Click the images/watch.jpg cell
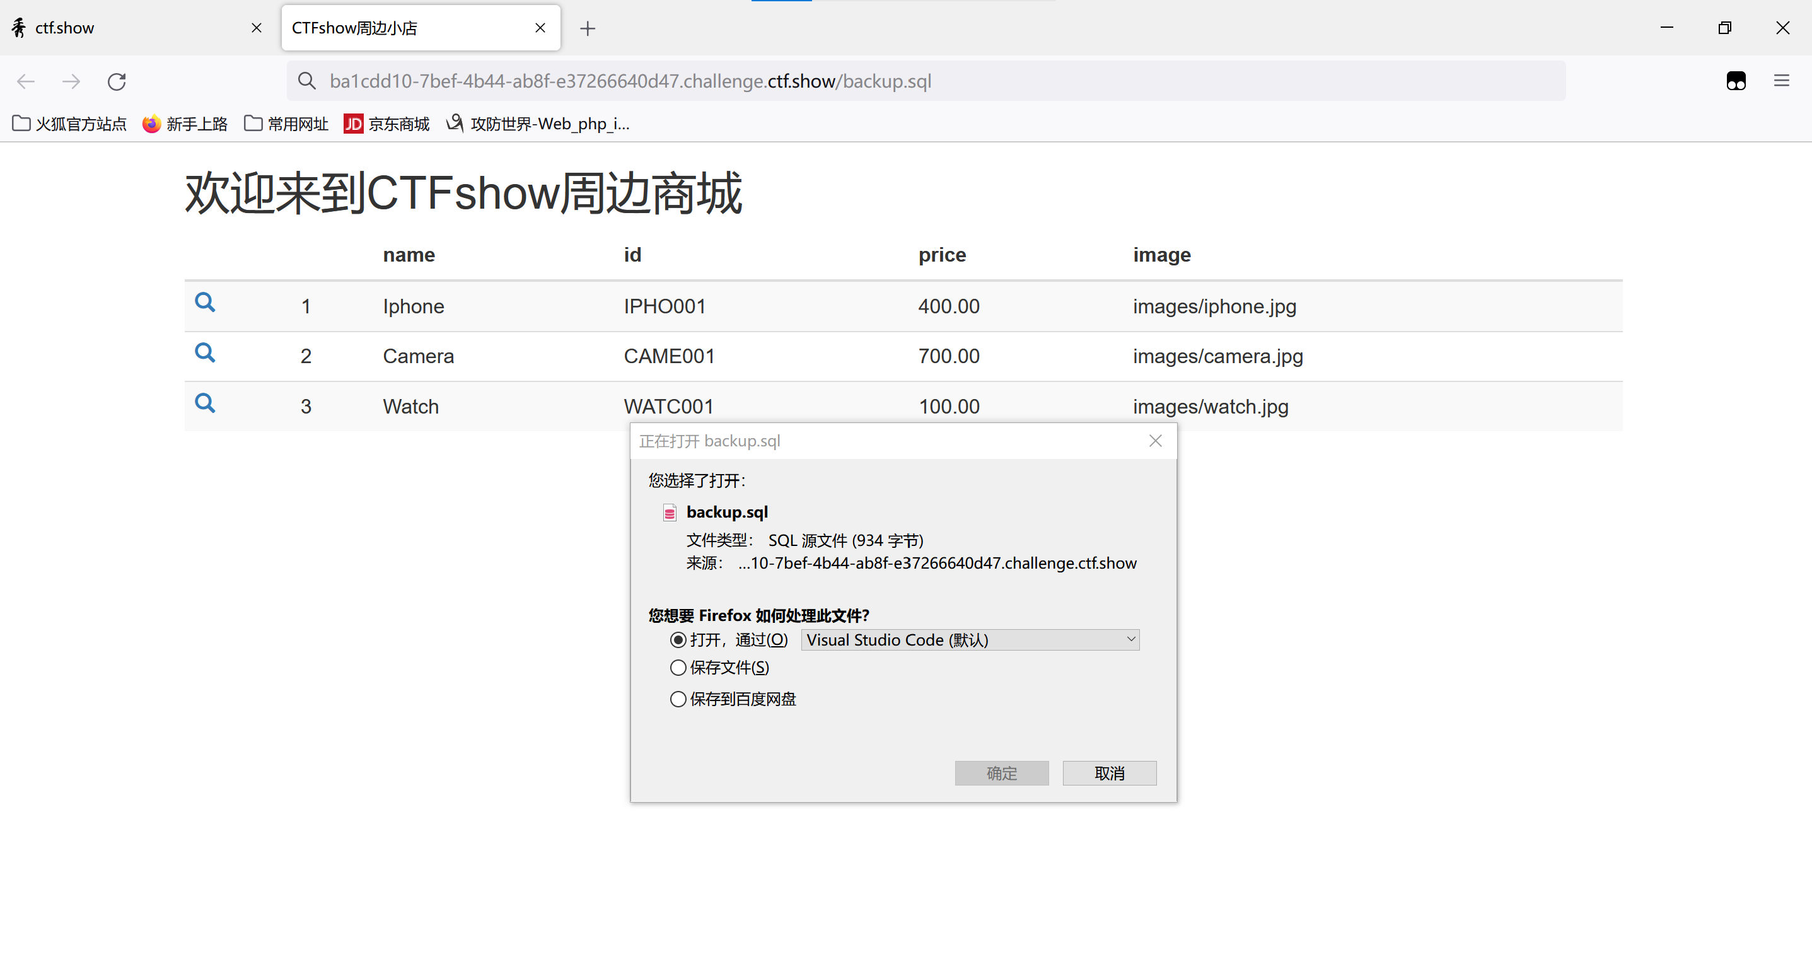This screenshot has width=1812, height=957. point(1211,407)
